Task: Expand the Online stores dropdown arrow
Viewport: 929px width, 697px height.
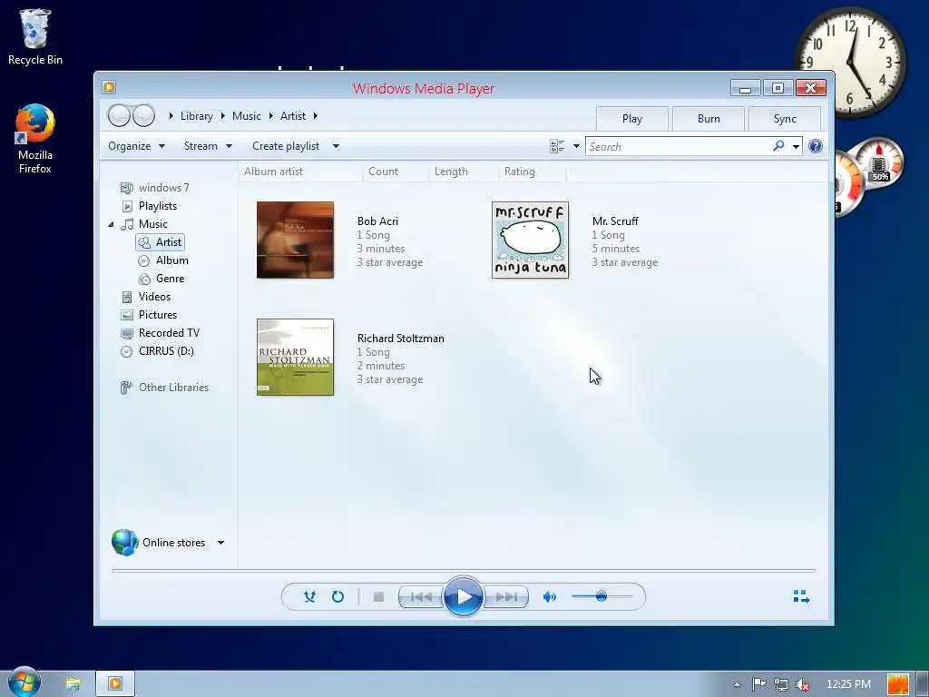Action: coord(220,543)
